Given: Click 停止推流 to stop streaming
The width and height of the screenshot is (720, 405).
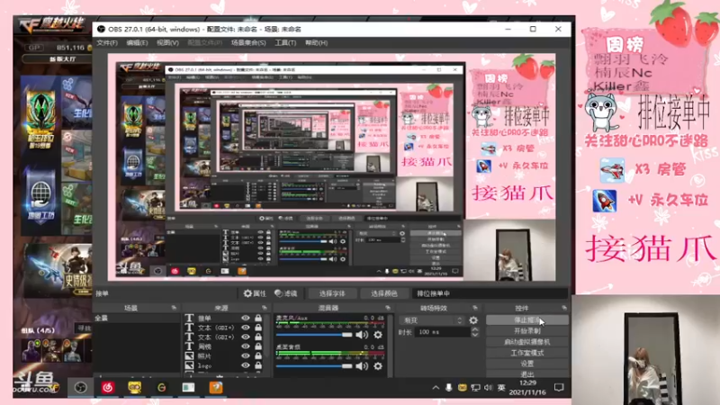Looking at the screenshot, I should (x=526, y=320).
